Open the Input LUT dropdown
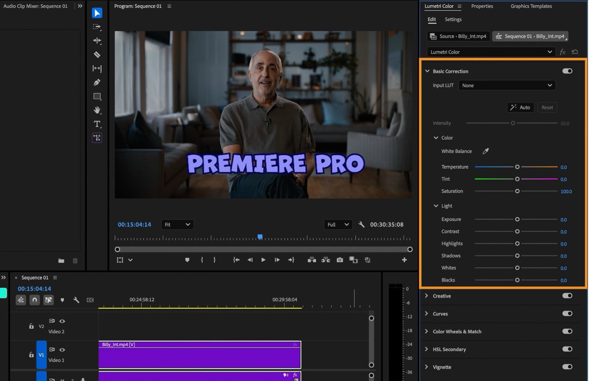 (507, 85)
